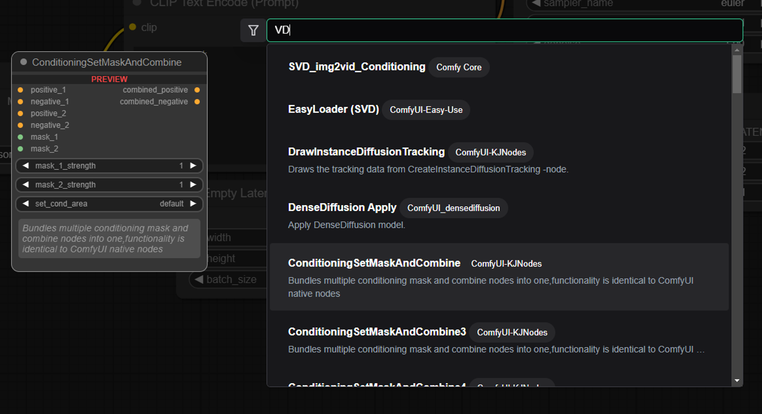This screenshot has width=762, height=414.
Task: Select the DenseDiffusion Apply search result
Action: [x=343, y=207]
